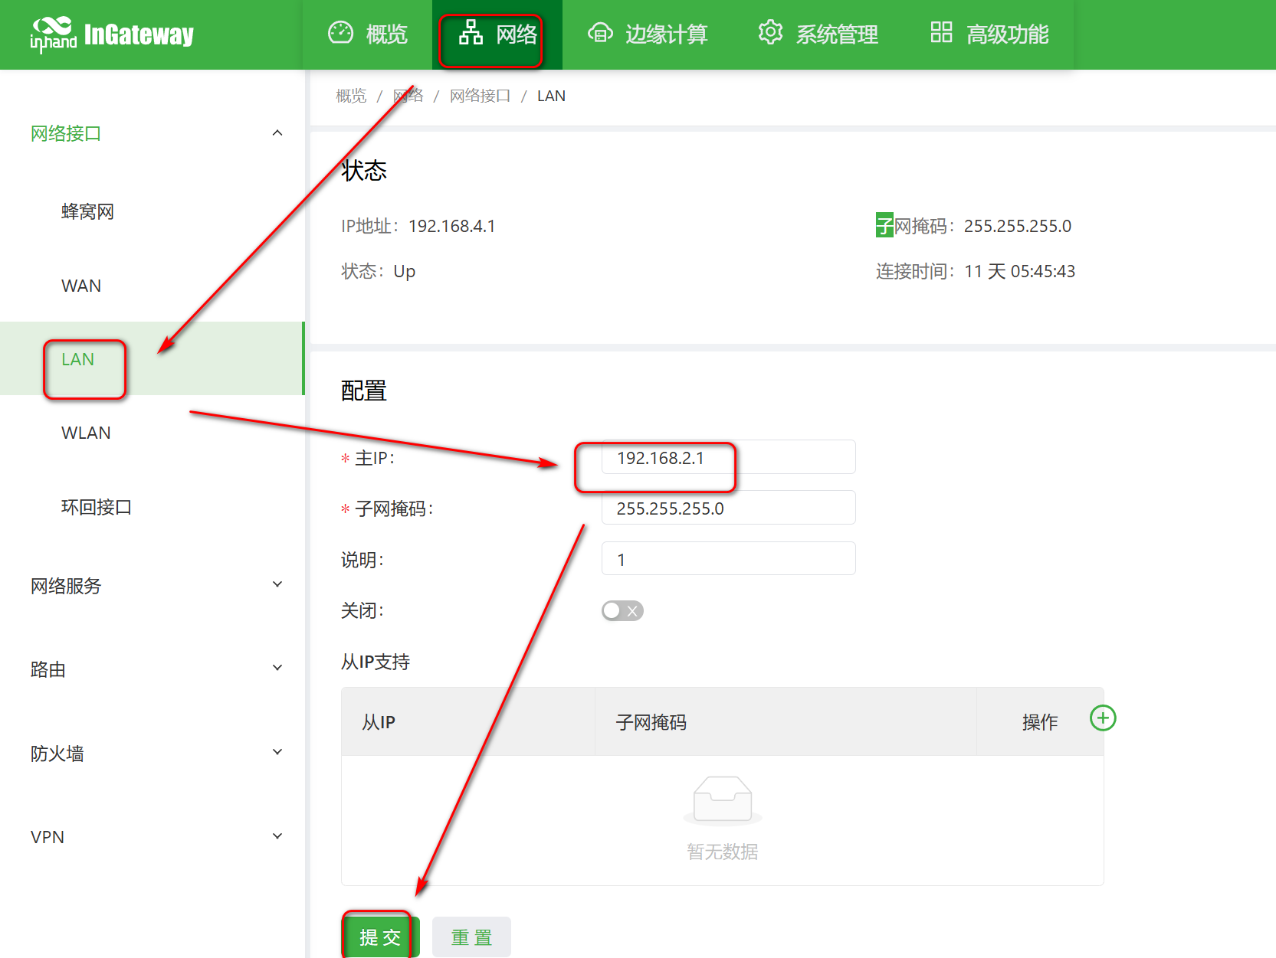This screenshot has width=1276, height=958.
Task: Click the 连接时间 11 天 05:45:43 text
Action: 976,271
